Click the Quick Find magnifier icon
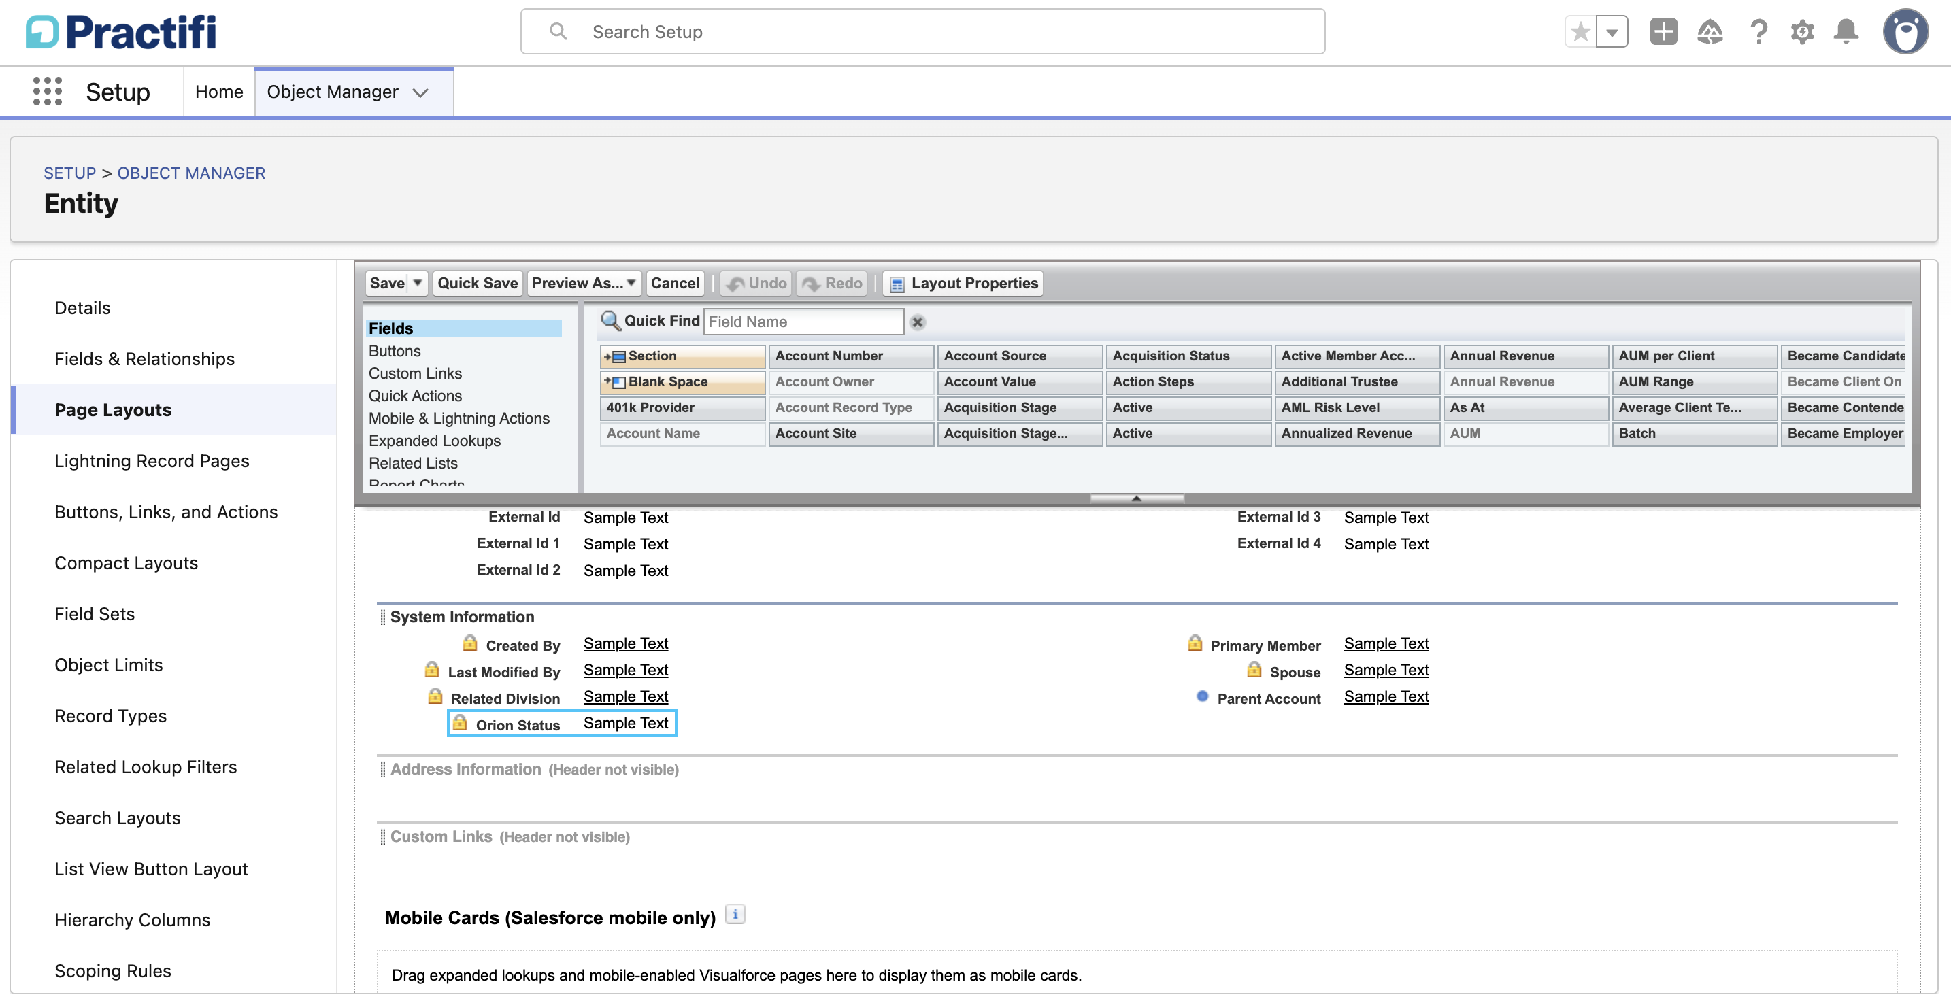This screenshot has height=1001, width=1951. coord(610,321)
